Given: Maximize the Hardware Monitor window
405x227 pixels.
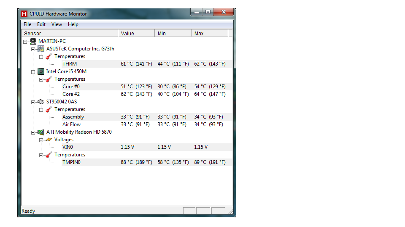Looking at the screenshot, I should point(208,12).
